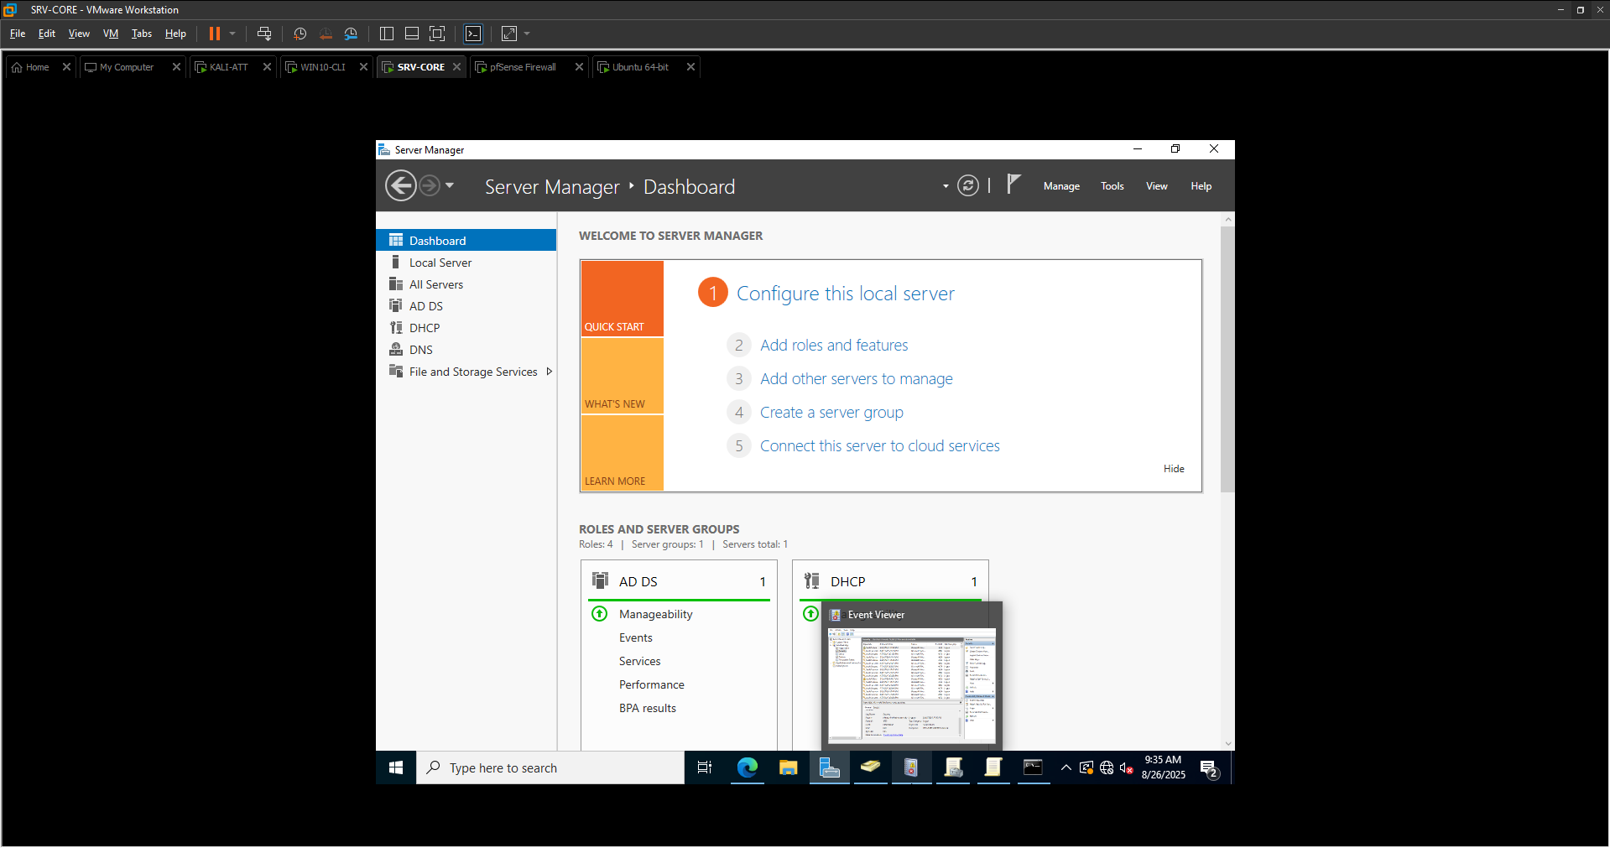Click the Server Manager refresh icon
This screenshot has height=848, width=1610.
click(x=967, y=186)
